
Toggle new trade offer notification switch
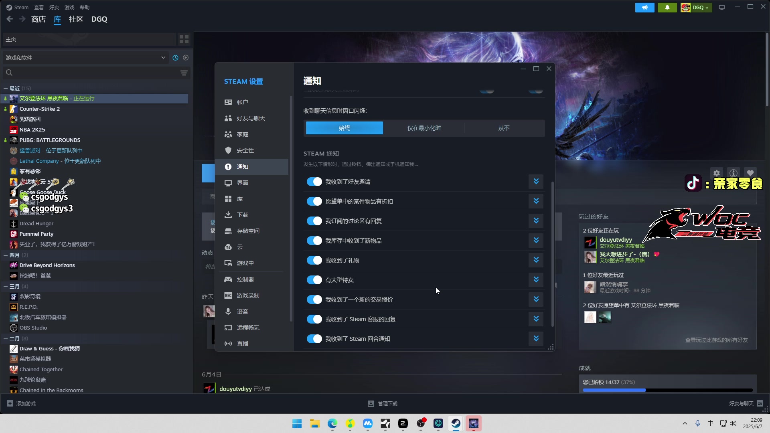314,299
